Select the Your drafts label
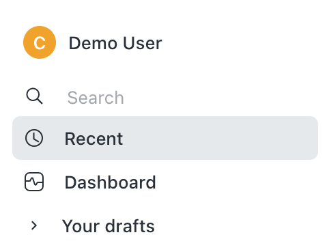The image size is (329, 250). point(109,226)
